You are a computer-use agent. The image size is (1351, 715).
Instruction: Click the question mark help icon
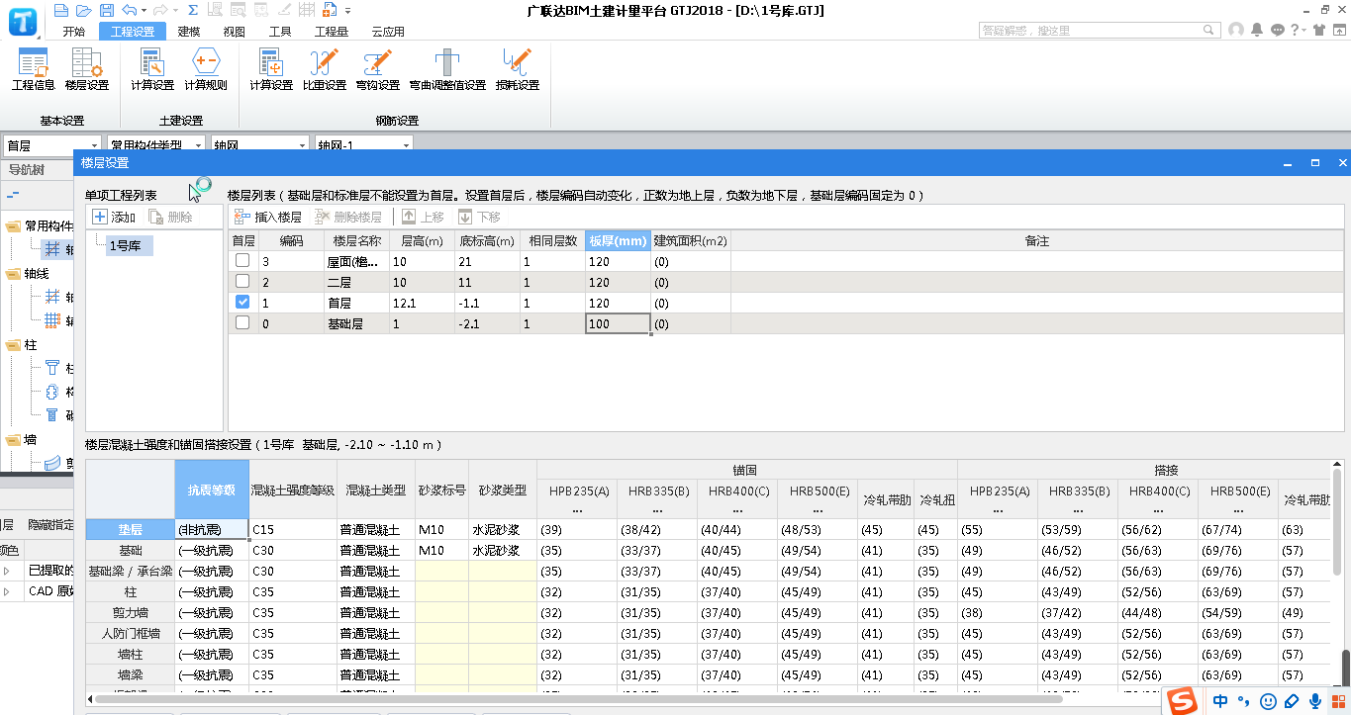1296,30
